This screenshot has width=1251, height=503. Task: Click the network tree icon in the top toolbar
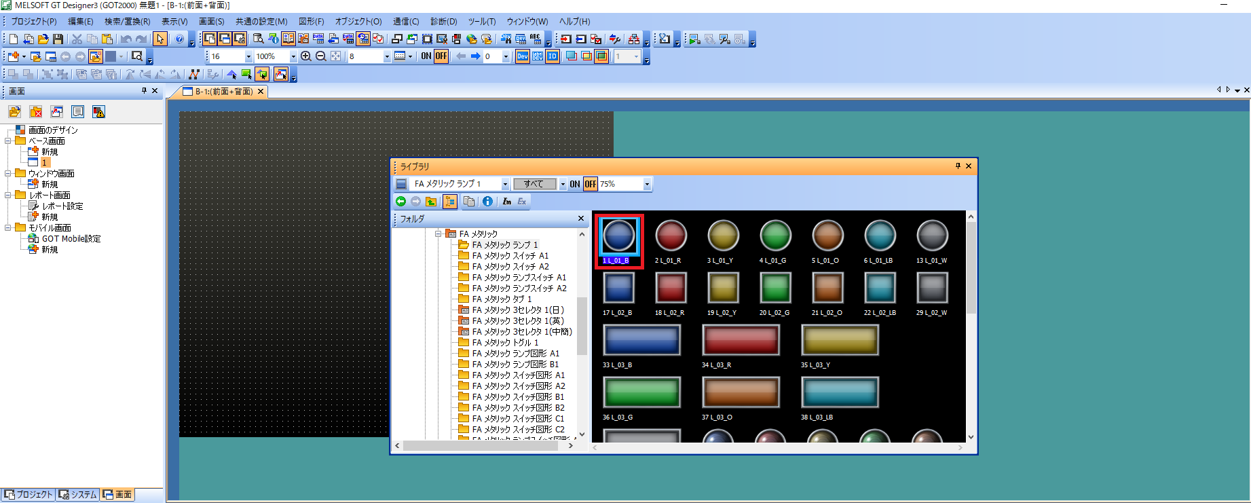(634, 39)
